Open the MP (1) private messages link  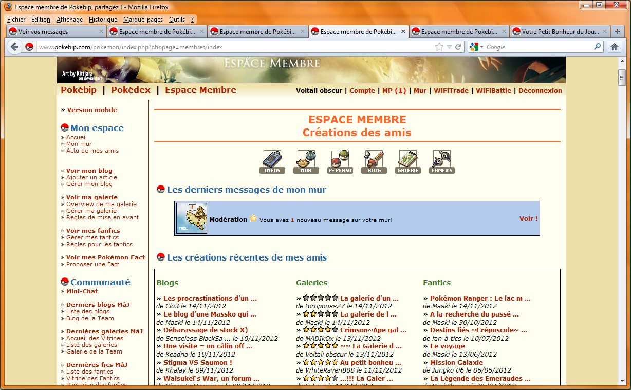coord(394,90)
